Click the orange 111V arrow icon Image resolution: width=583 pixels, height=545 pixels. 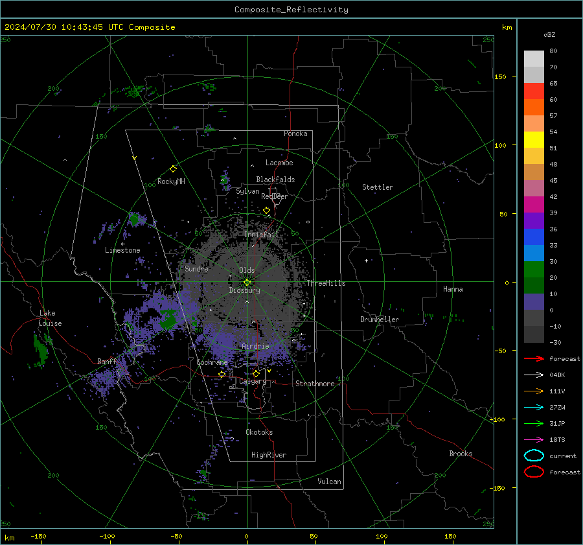click(534, 391)
